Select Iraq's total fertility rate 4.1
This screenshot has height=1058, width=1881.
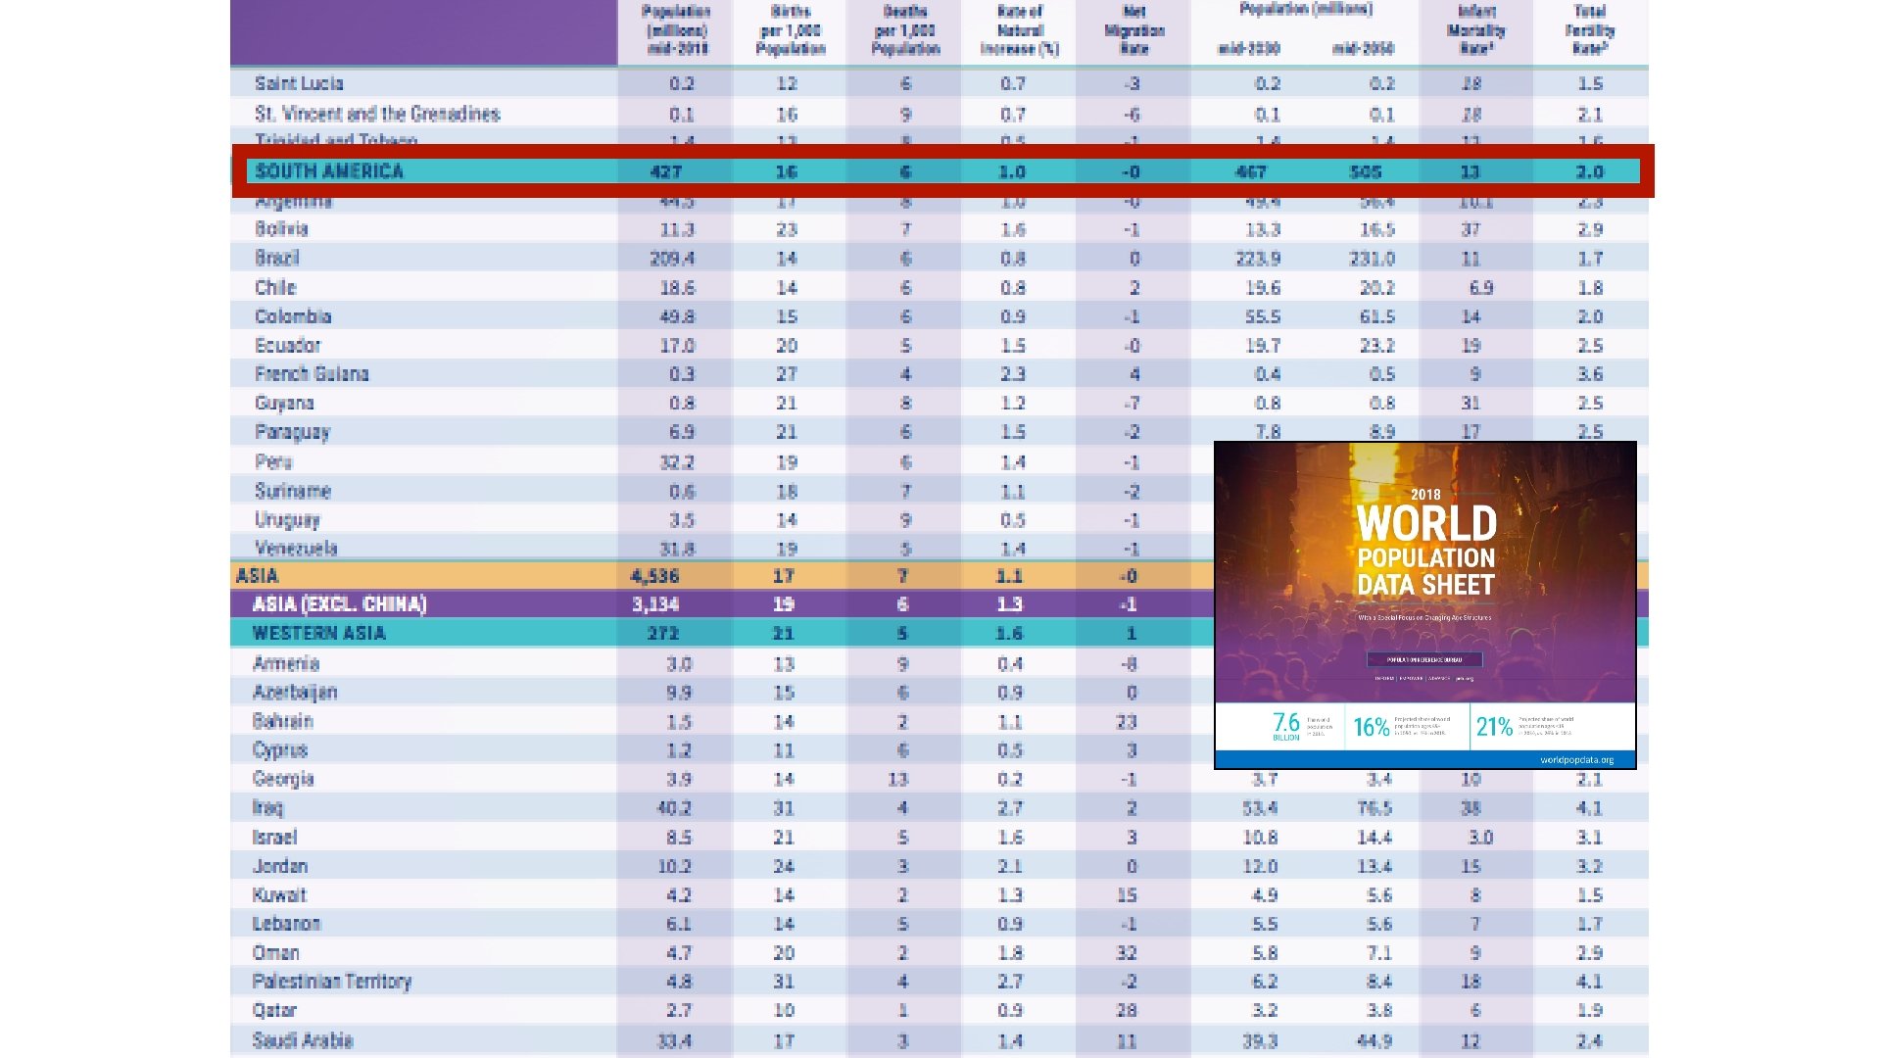point(1589,808)
